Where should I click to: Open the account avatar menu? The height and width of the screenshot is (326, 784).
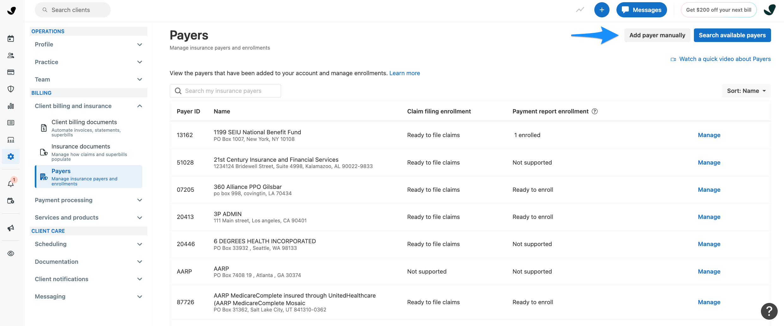click(x=770, y=10)
